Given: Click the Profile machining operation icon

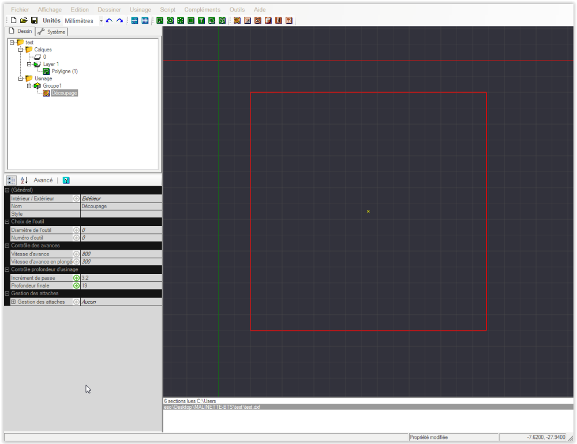Looking at the screenshot, I should click(237, 21).
